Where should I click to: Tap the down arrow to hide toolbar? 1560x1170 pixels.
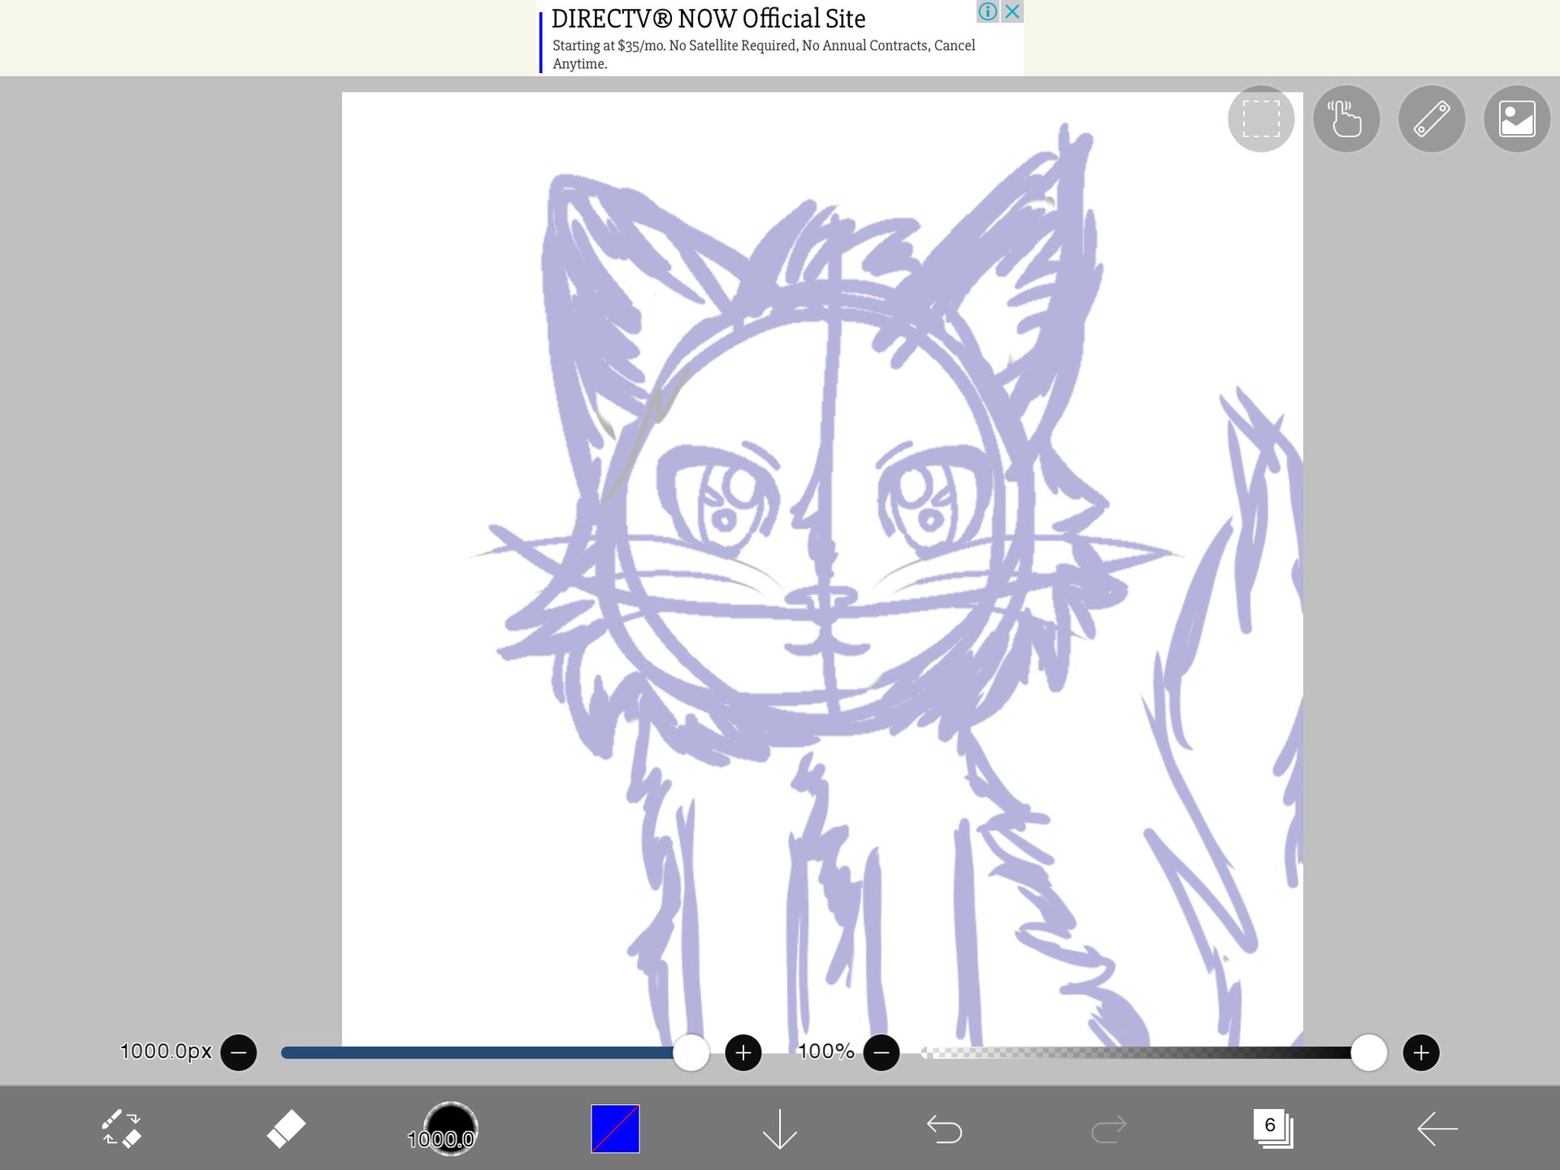pyautogui.click(x=780, y=1129)
